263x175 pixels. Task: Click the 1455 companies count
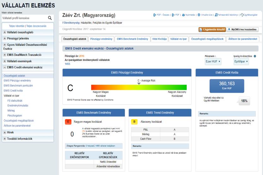pyautogui.click(x=67, y=64)
